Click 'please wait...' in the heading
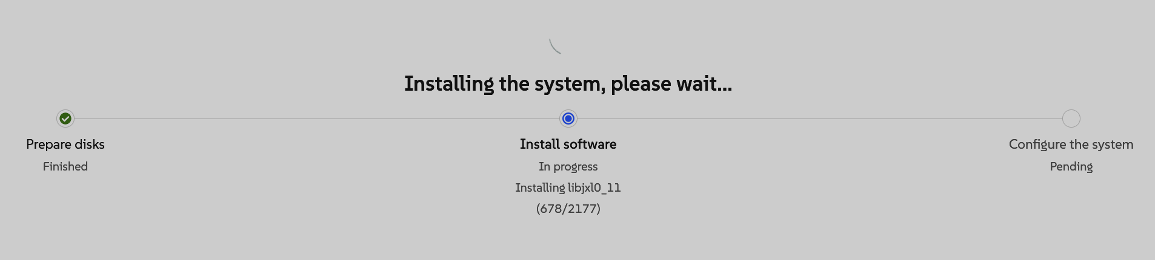 (x=671, y=84)
